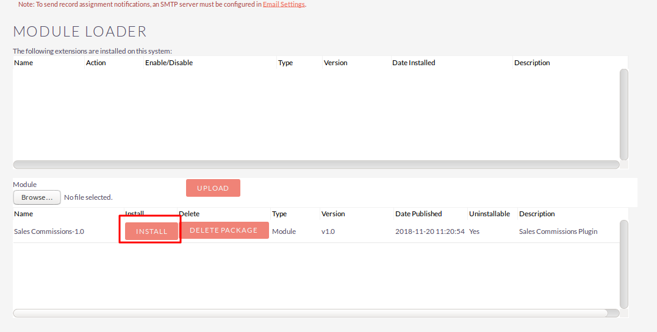Image resolution: width=657 pixels, height=332 pixels.
Task: Click the Action column header
Action: (x=96, y=63)
